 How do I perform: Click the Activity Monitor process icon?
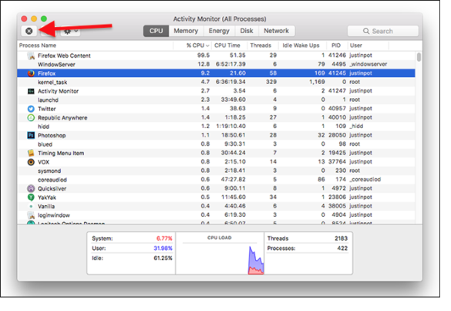tap(31, 91)
